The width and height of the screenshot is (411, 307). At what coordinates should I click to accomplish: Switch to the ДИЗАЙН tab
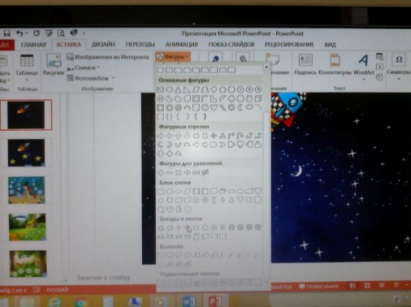[x=103, y=45]
